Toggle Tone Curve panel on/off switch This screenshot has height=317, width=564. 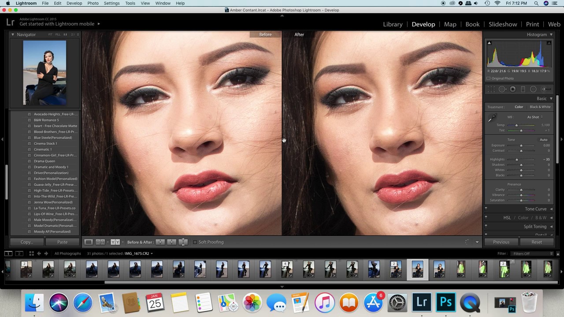(x=486, y=209)
